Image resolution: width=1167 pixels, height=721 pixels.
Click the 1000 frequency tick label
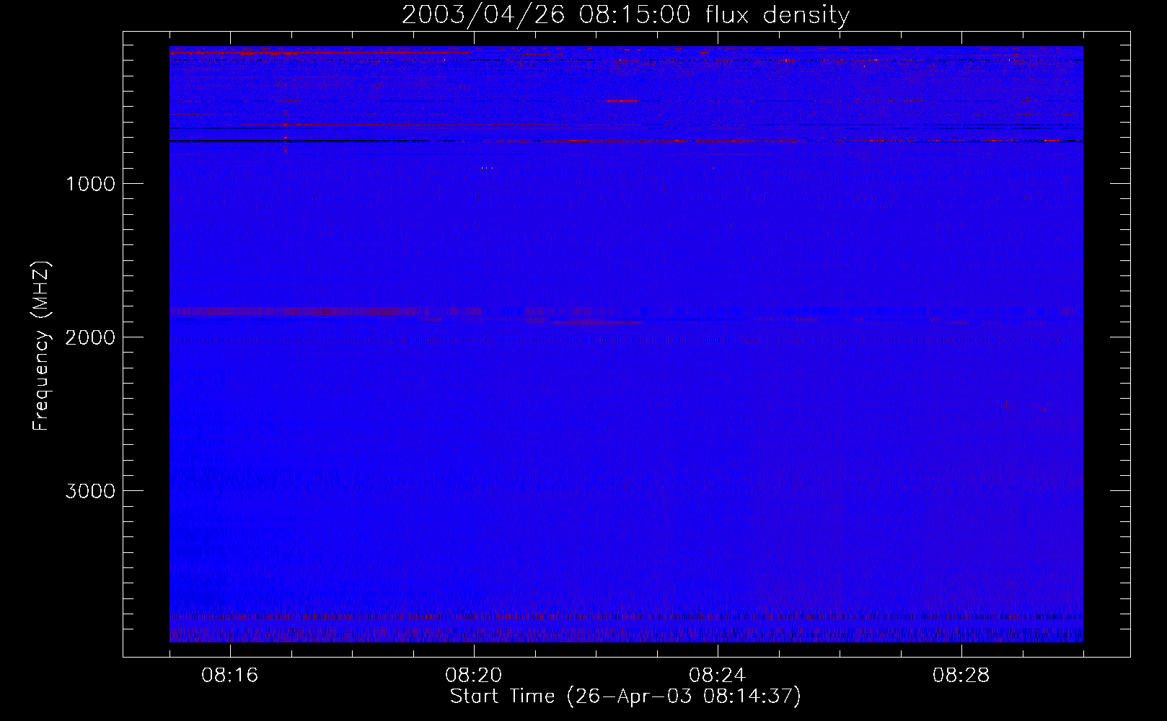tap(90, 184)
